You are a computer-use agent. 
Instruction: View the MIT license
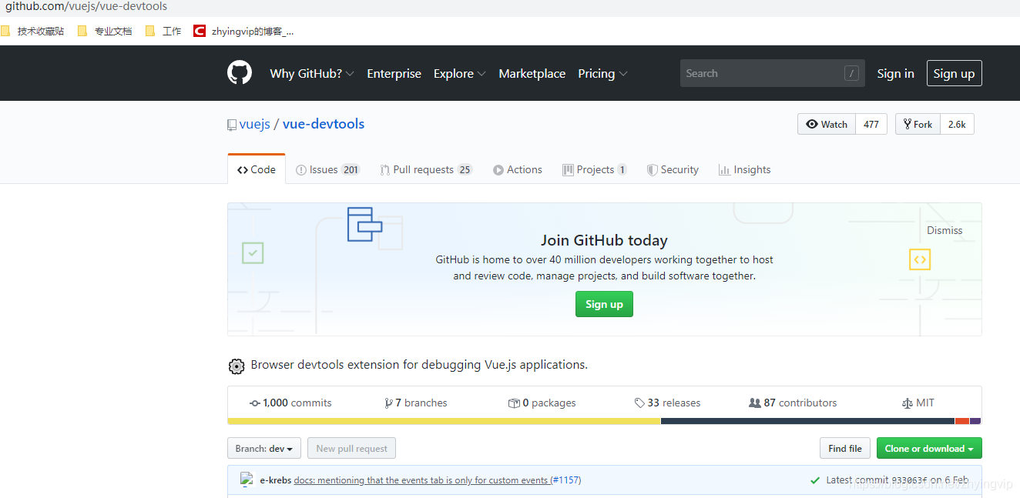(x=918, y=403)
